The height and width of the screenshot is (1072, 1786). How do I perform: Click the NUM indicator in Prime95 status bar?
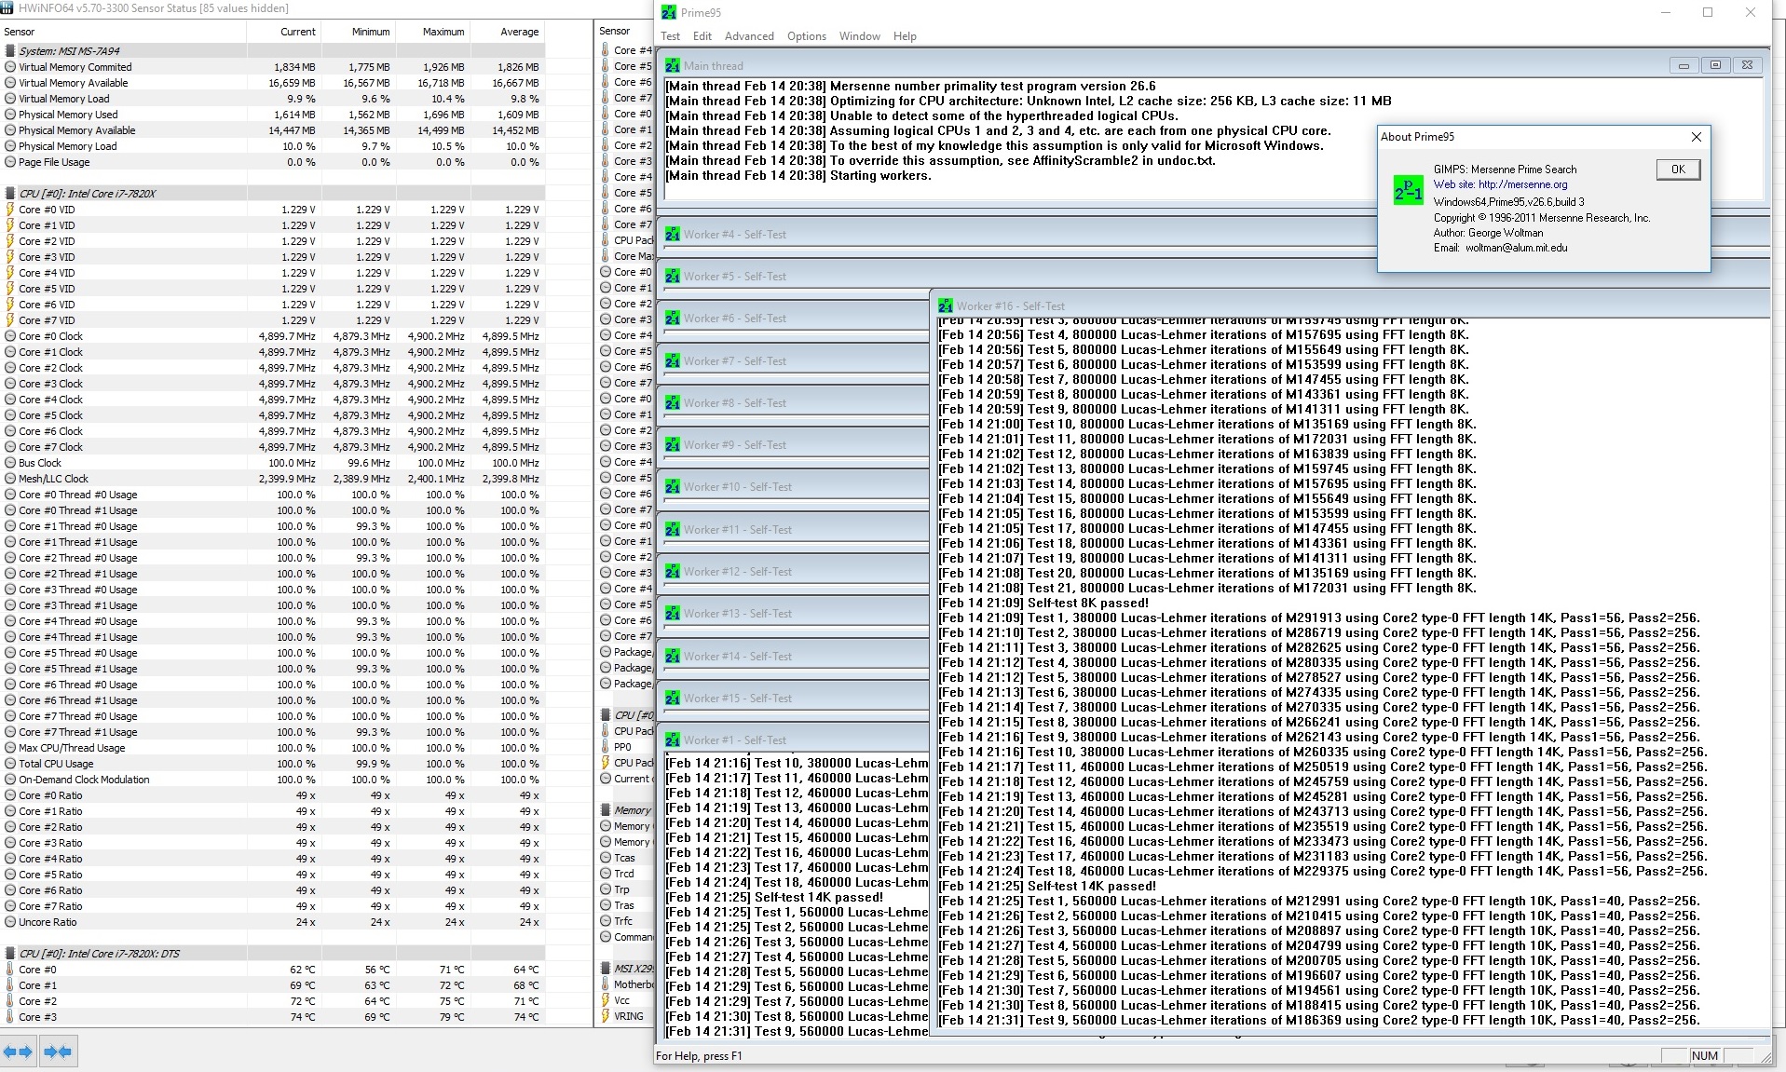coord(1704,1056)
